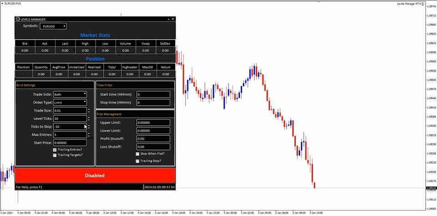The height and width of the screenshot is (216, 437).
Task: Click the 4 Jan 12:00 time axis label
Action: coord(127,213)
